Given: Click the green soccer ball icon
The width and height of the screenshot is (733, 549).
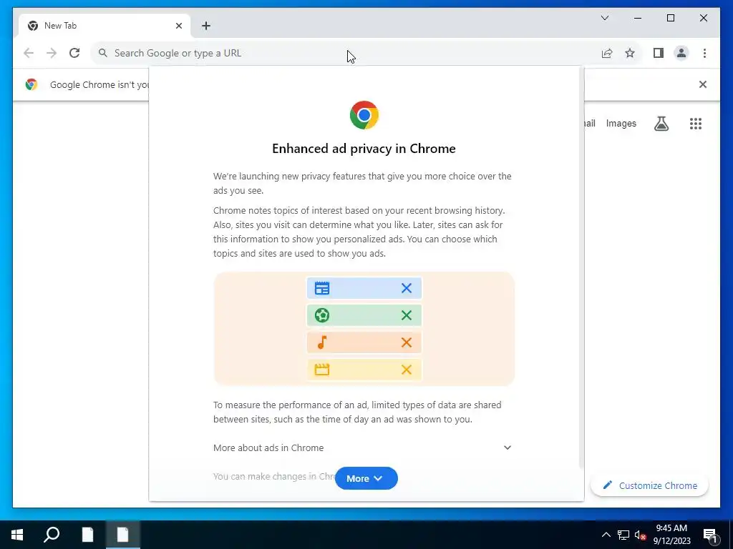Looking at the screenshot, I should (x=321, y=315).
